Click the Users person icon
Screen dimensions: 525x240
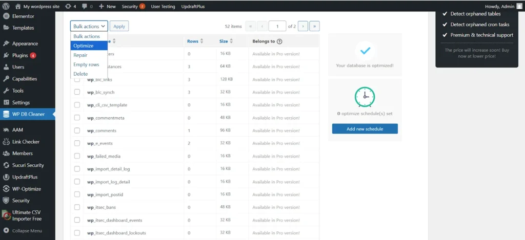coord(6,67)
